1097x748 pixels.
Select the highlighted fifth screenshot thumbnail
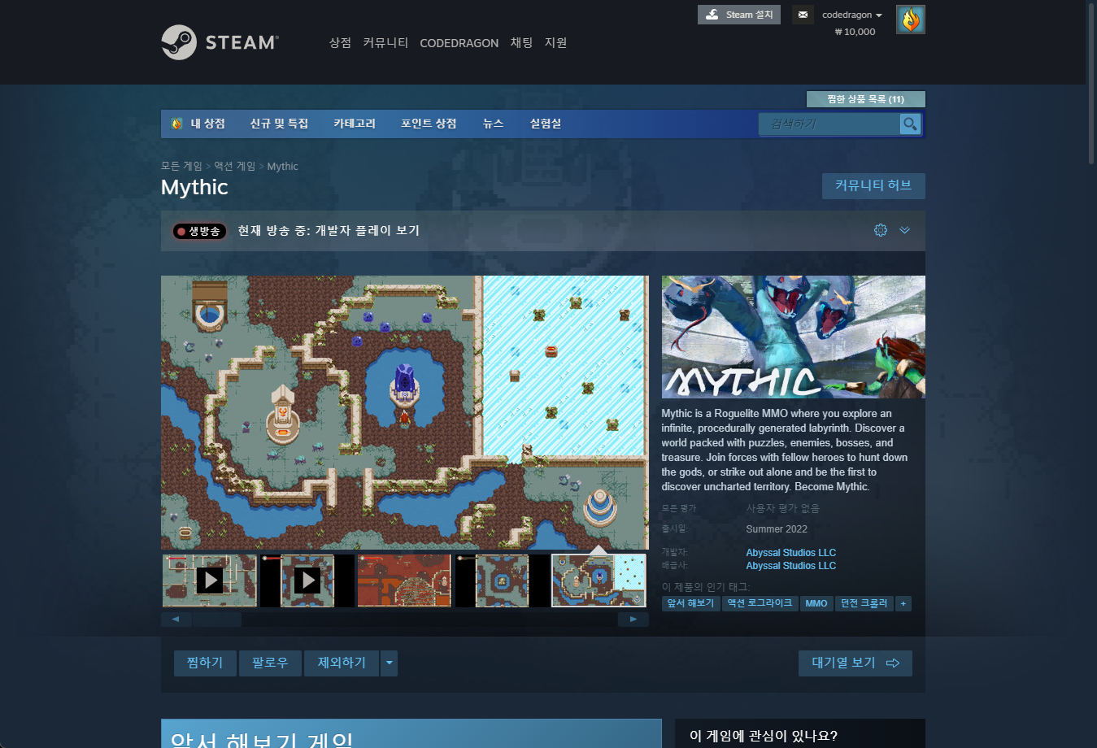[599, 581]
